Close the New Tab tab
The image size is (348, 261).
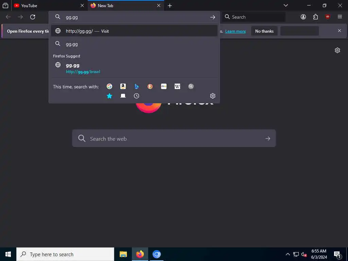click(159, 5)
